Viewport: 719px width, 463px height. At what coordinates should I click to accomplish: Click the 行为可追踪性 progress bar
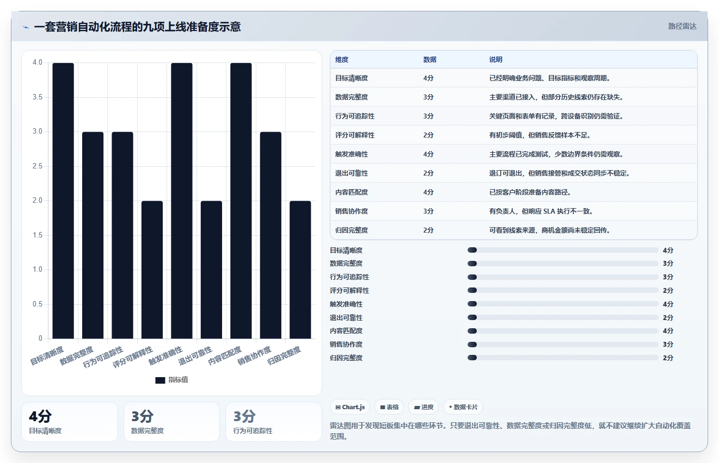click(x=563, y=277)
